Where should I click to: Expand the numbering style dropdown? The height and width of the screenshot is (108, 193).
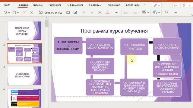tap(139, 13)
